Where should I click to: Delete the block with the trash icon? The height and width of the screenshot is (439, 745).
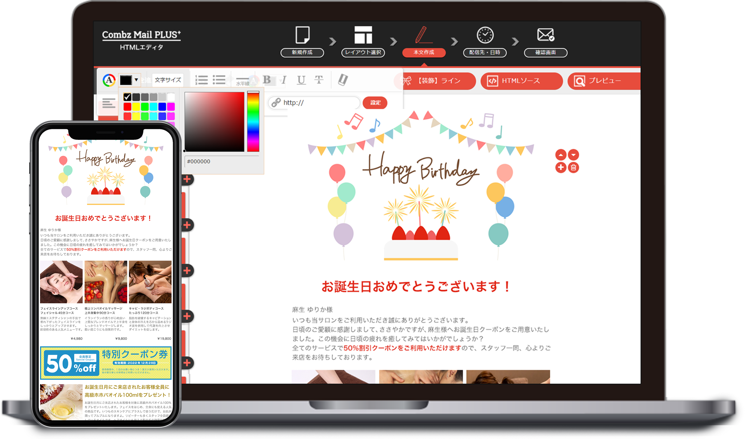(573, 167)
